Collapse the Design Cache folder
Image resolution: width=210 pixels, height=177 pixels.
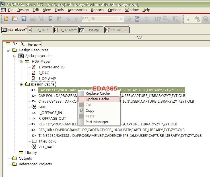click(21, 85)
